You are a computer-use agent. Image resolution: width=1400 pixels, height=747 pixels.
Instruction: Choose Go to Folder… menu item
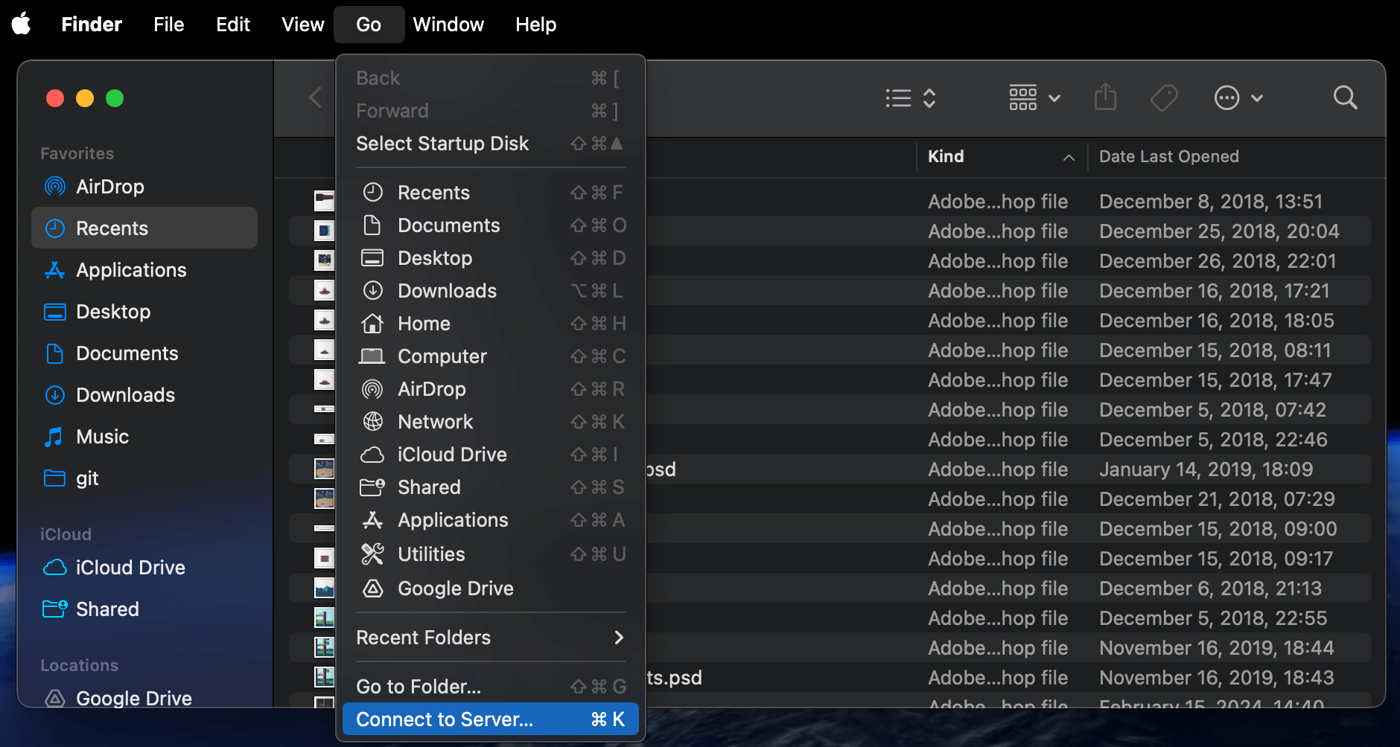[x=491, y=686]
